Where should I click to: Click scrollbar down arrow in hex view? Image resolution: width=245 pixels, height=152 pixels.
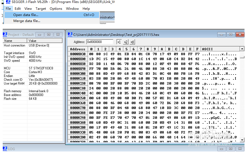tap(242, 140)
